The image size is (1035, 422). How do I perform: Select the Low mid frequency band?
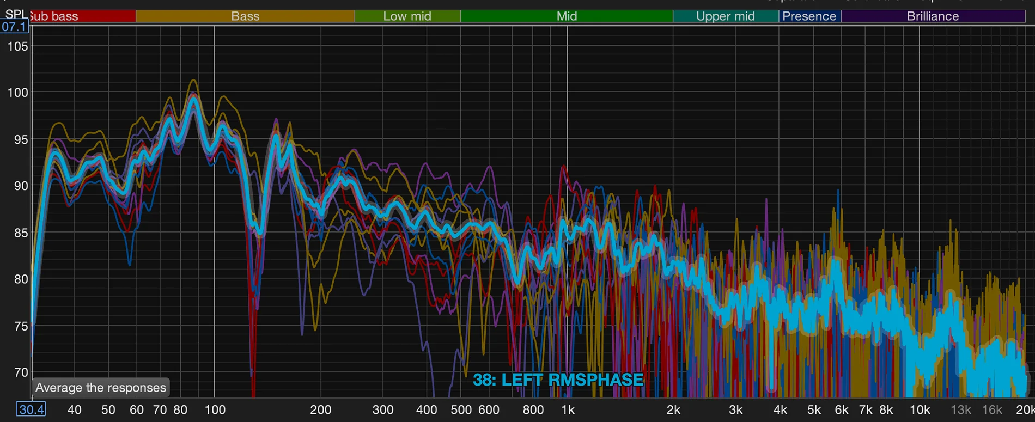tap(407, 16)
